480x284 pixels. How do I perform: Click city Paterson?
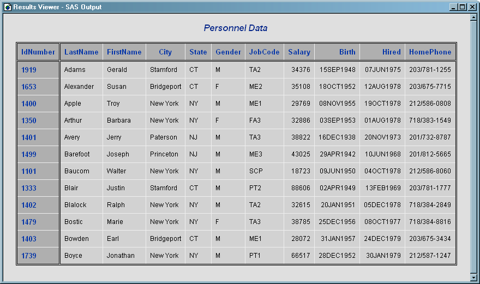coord(164,137)
